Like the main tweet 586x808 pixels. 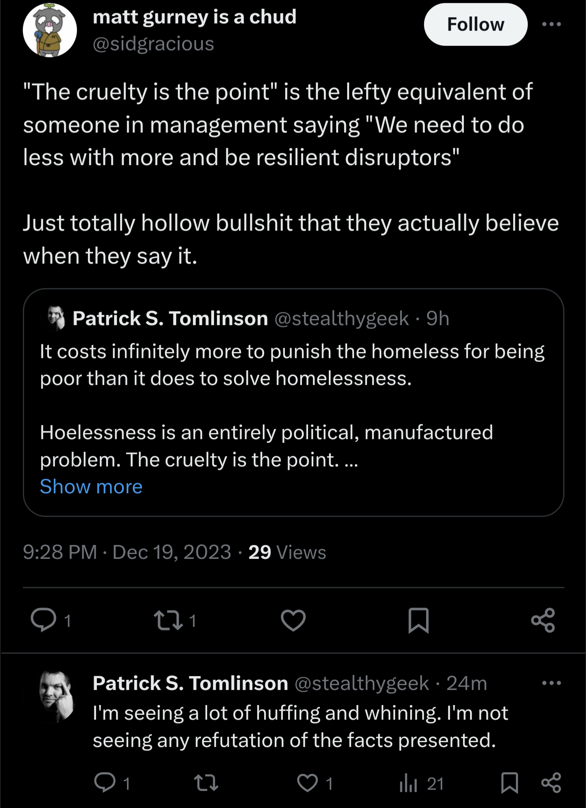click(293, 620)
